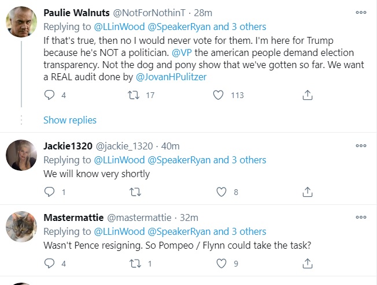Viewport: 377px width, 285px height.
Task: Open Paulie Walnuts' profile picture
Action: [21, 22]
